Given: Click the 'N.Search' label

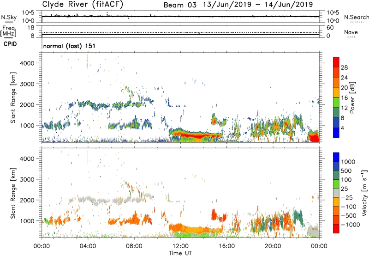Looking at the screenshot, I should 357,17.
